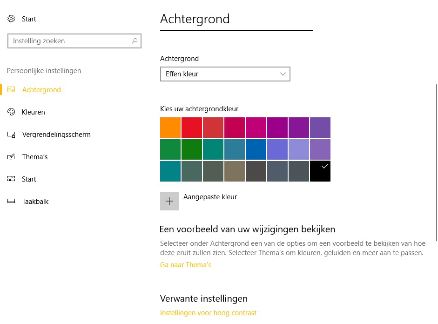The height and width of the screenshot is (324, 438).
Task: Go to the Vergrendelingsscherm section
Action: pos(56,135)
